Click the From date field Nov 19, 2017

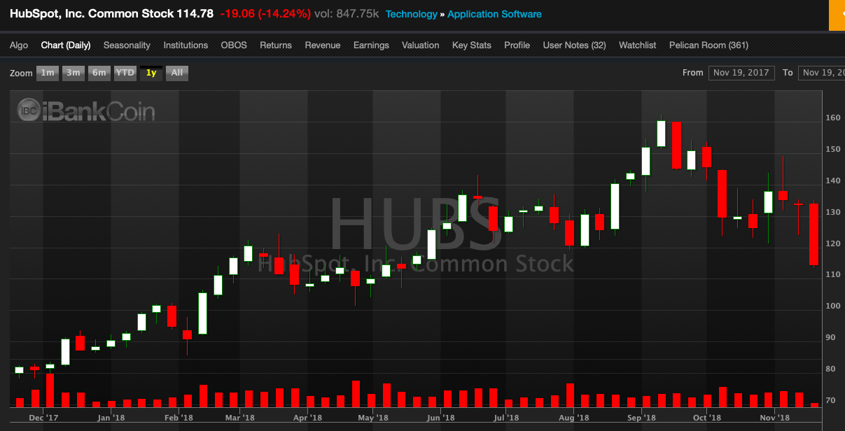pyautogui.click(x=741, y=73)
